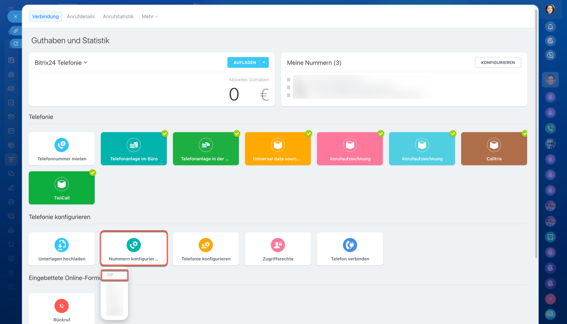
Task: Expand the Mehr menu
Action: click(150, 16)
